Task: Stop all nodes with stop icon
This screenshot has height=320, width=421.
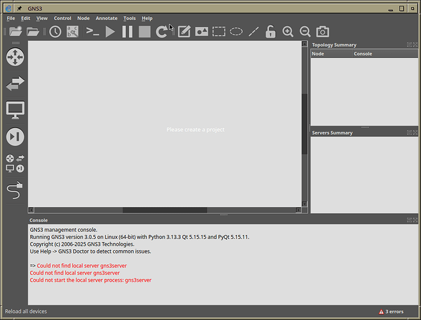Action: (x=144, y=31)
